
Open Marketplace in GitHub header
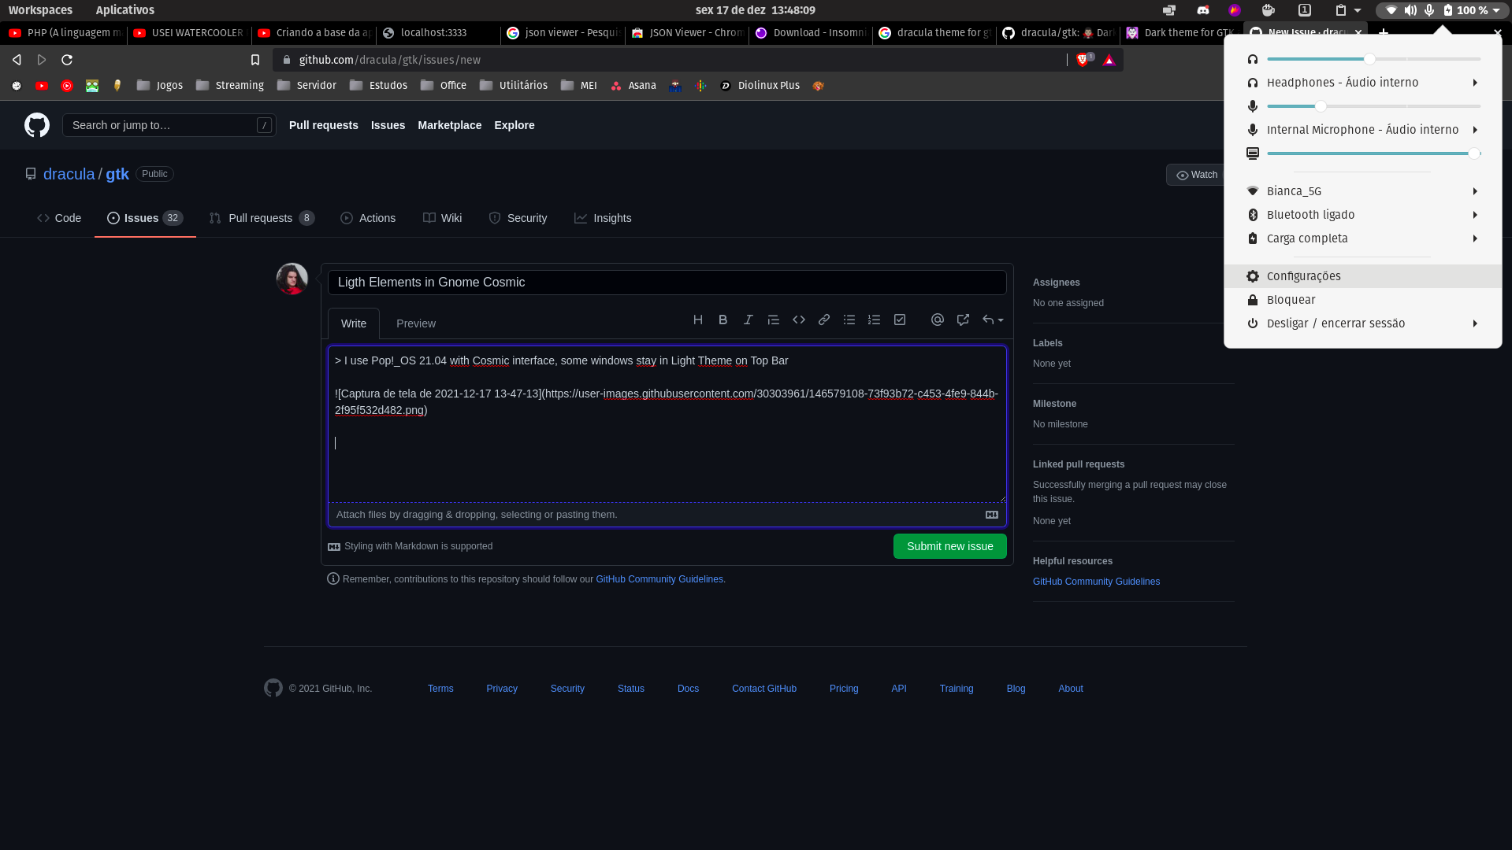tap(449, 125)
